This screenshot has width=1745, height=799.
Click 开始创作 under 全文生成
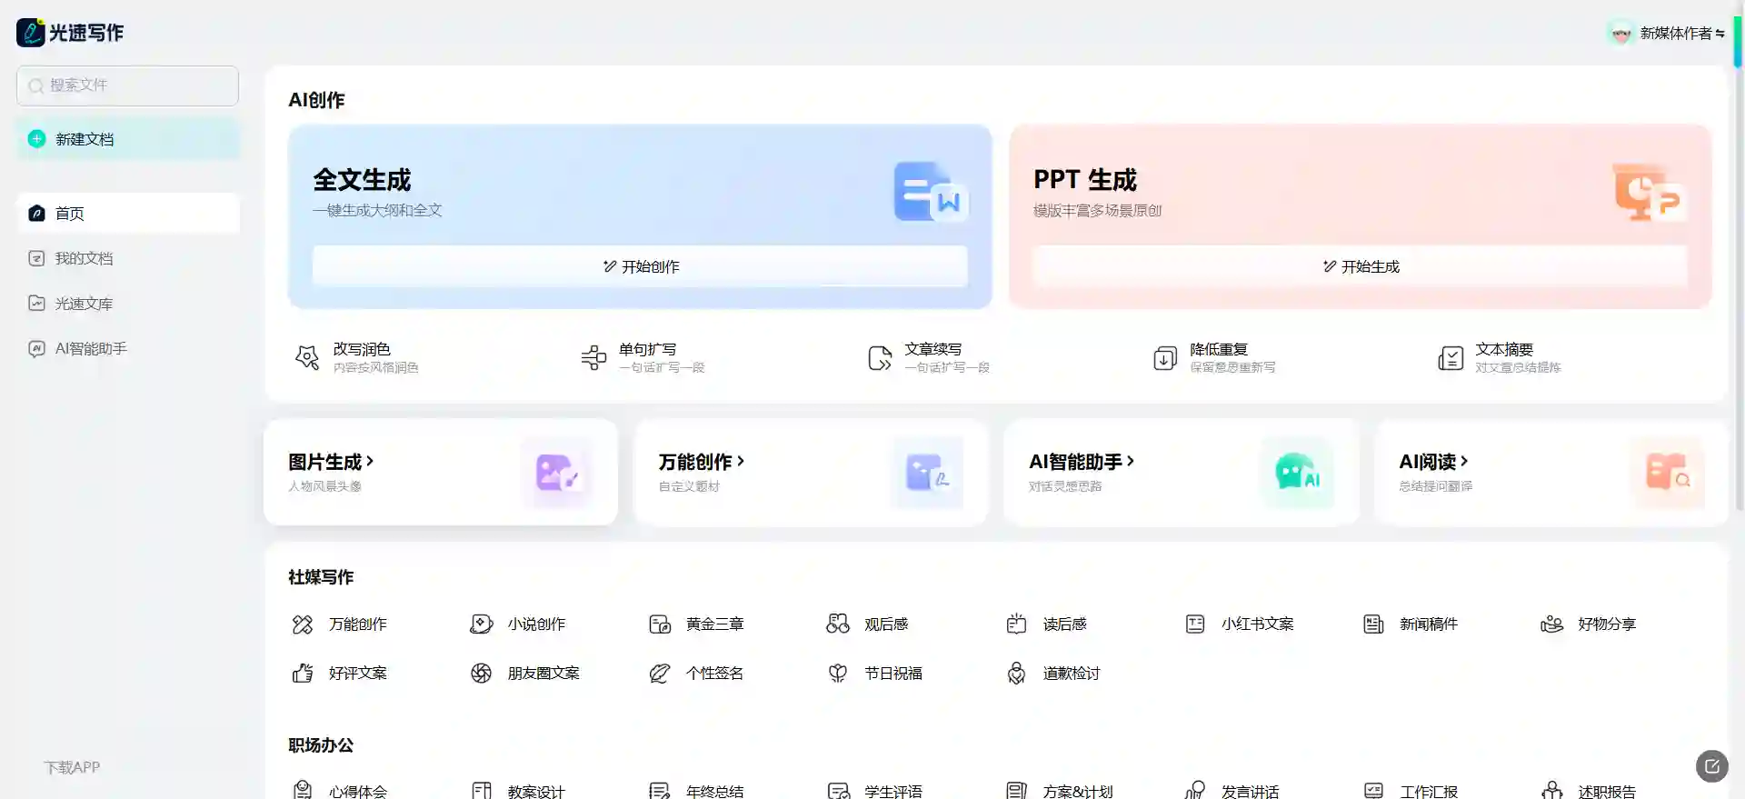[640, 266]
